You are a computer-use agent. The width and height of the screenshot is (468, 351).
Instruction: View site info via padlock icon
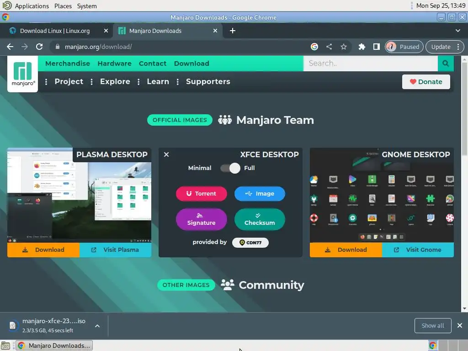58,47
